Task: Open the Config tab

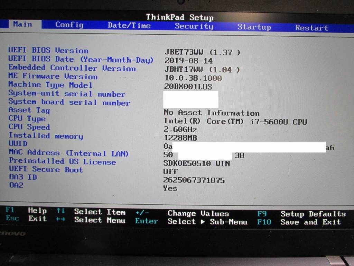Action: [x=69, y=25]
